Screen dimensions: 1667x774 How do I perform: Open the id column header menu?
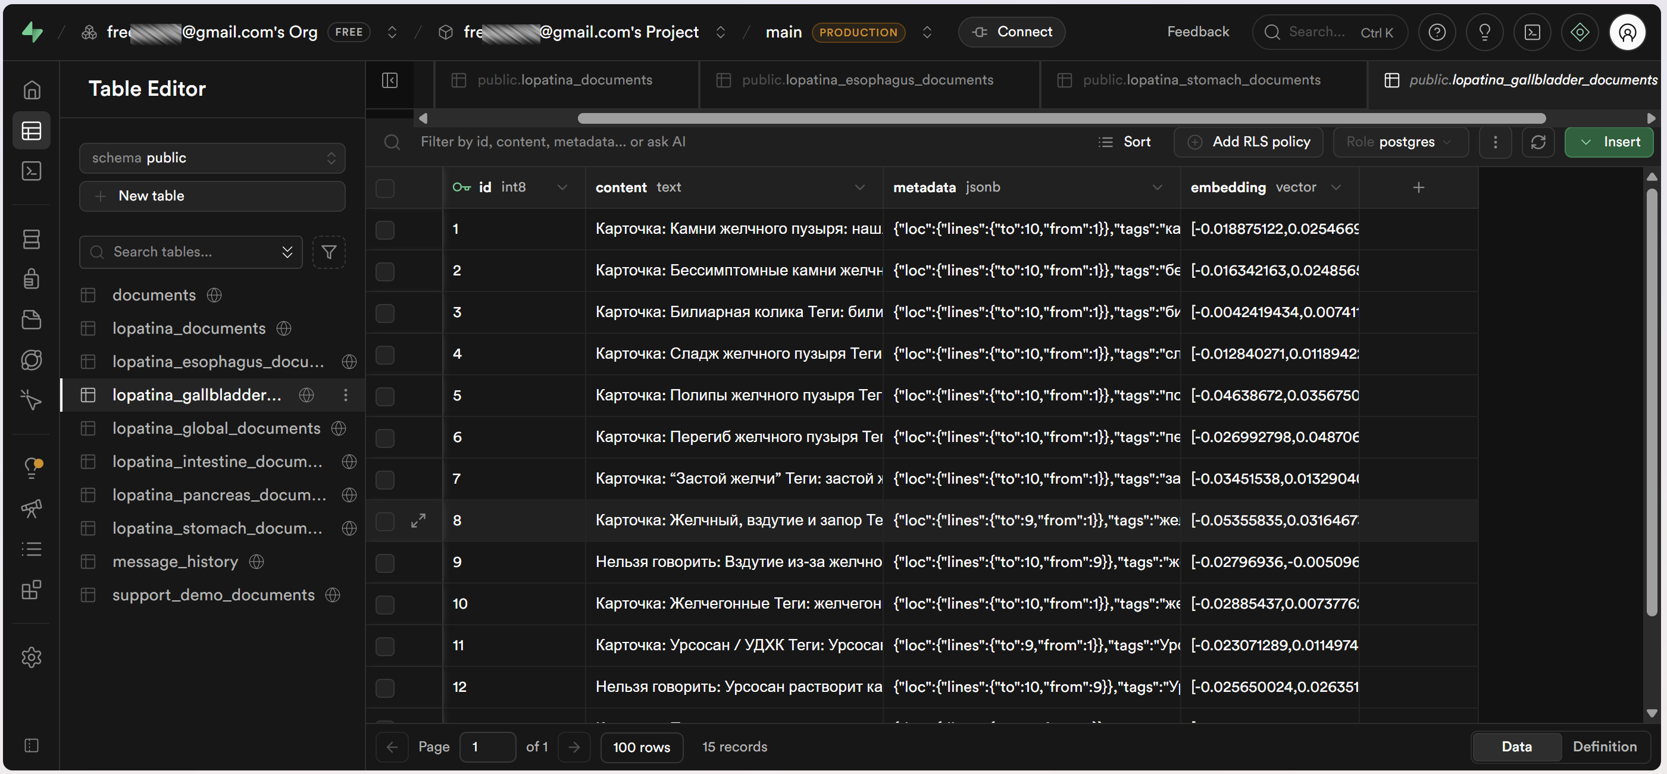coord(562,187)
